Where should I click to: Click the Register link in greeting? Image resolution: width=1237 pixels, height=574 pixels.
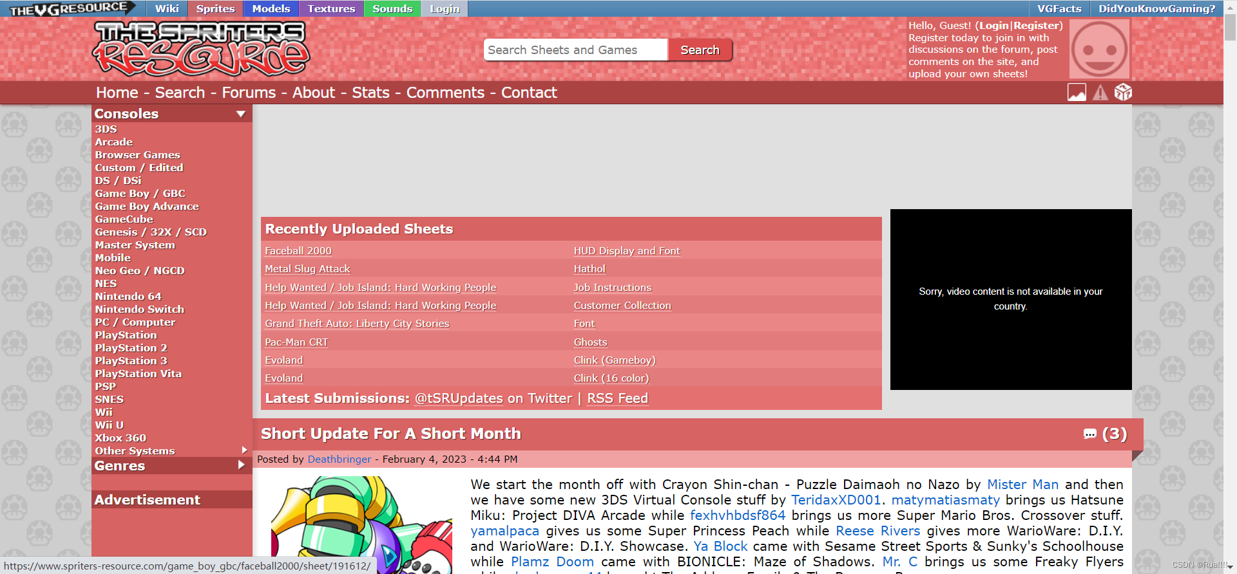1036,26
